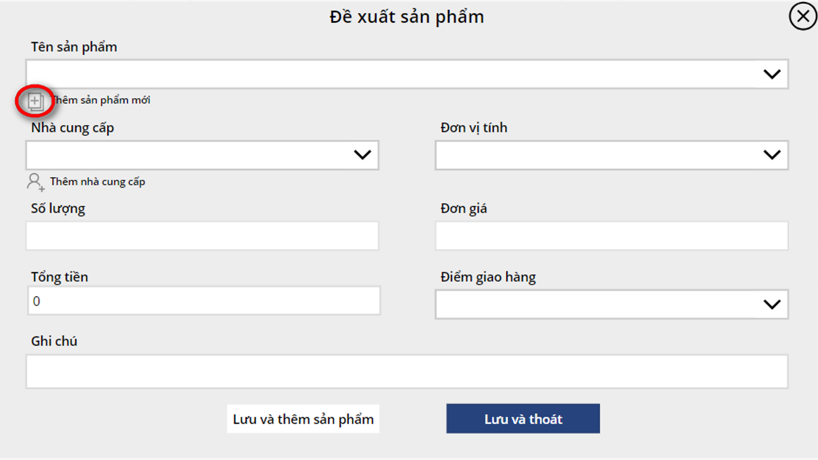818x460 pixels.
Task: Click the add supplier person icon
Action: 35,182
